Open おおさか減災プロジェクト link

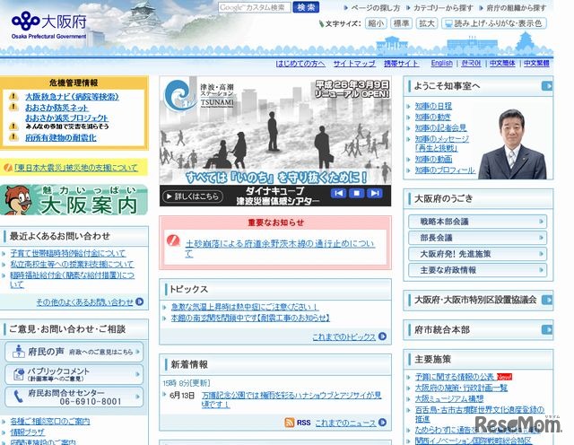(66, 118)
